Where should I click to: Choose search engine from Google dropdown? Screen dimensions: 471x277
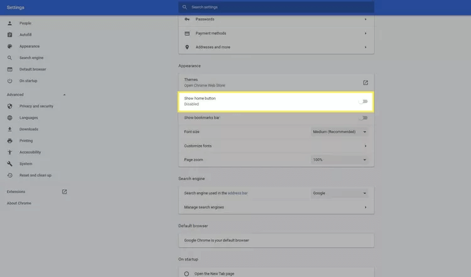[x=339, y=193]
